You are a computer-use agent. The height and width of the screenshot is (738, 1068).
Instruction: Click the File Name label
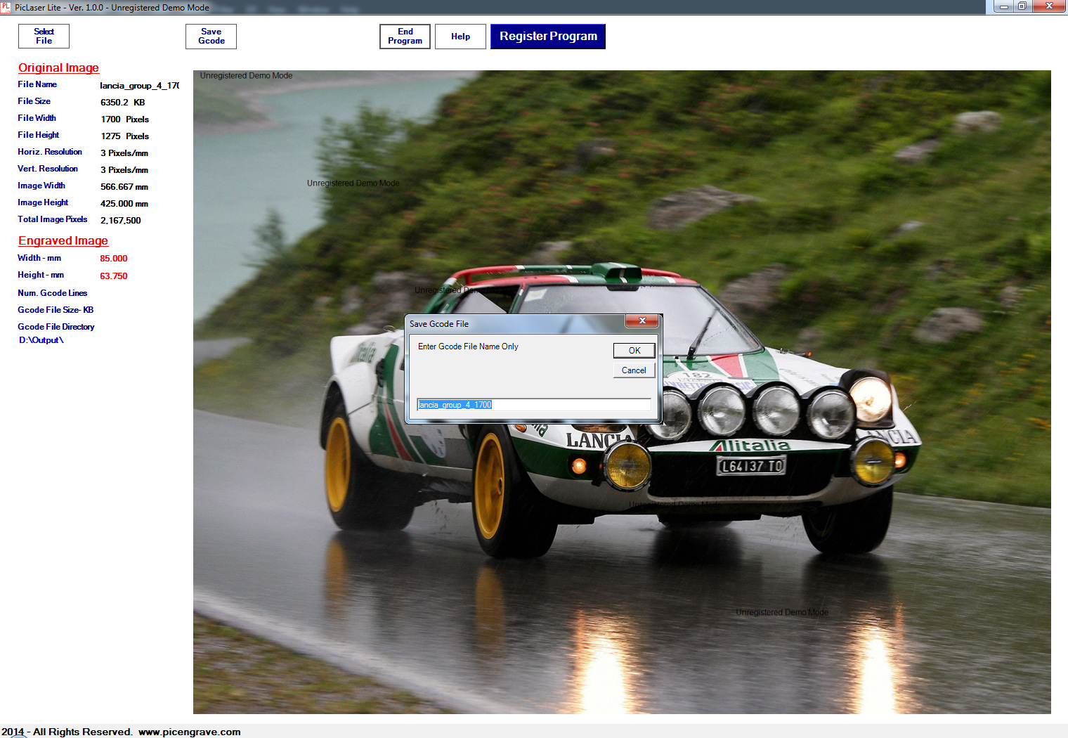coord(37,84)
